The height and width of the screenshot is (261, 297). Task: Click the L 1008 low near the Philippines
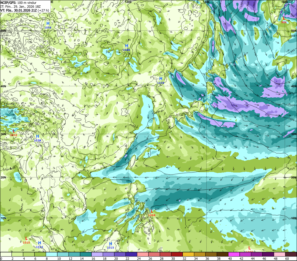tap(152, 213)
